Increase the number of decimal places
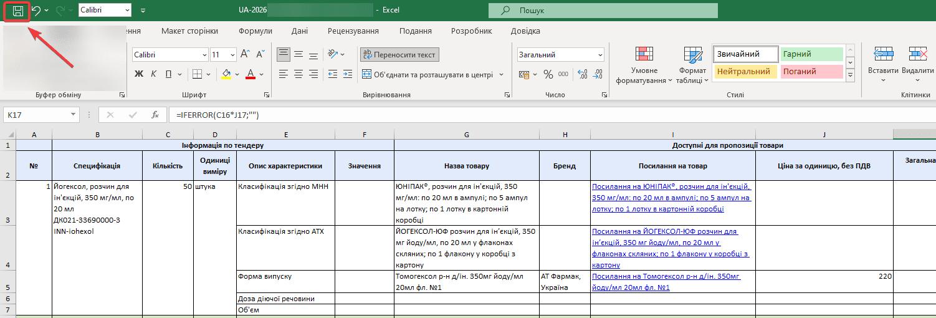Image resolution: width=936 pixels, height=318 pixels. 583,74
